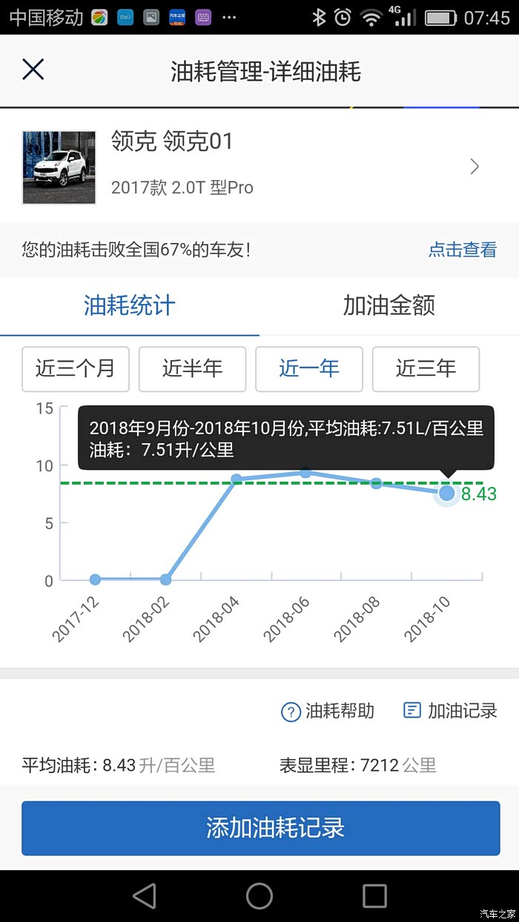Tap the 2017款 2.0T 型Pro model text

coord(182,188)
